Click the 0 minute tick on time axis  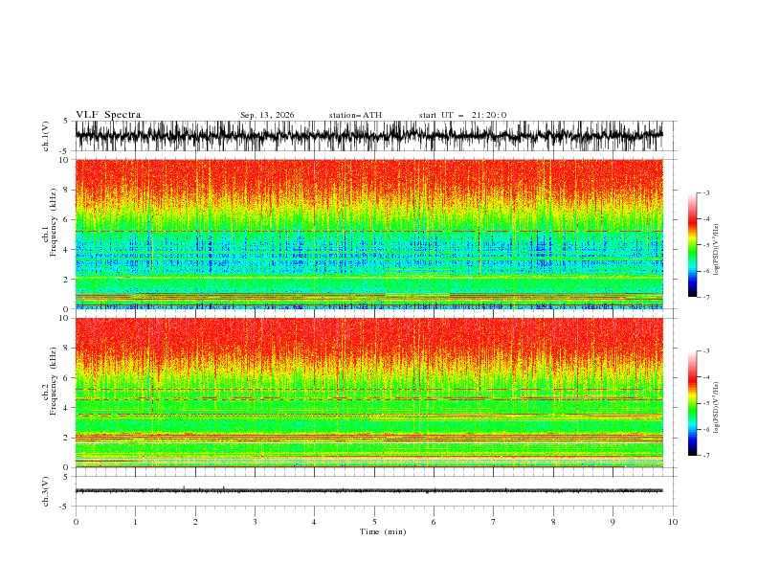pyautogui.click(x=76, y=522)
